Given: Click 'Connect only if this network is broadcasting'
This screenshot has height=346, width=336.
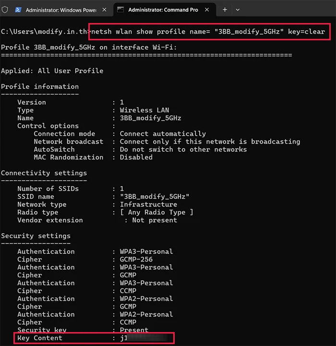Looking at the screenshot, I should (x=210, y=142).
